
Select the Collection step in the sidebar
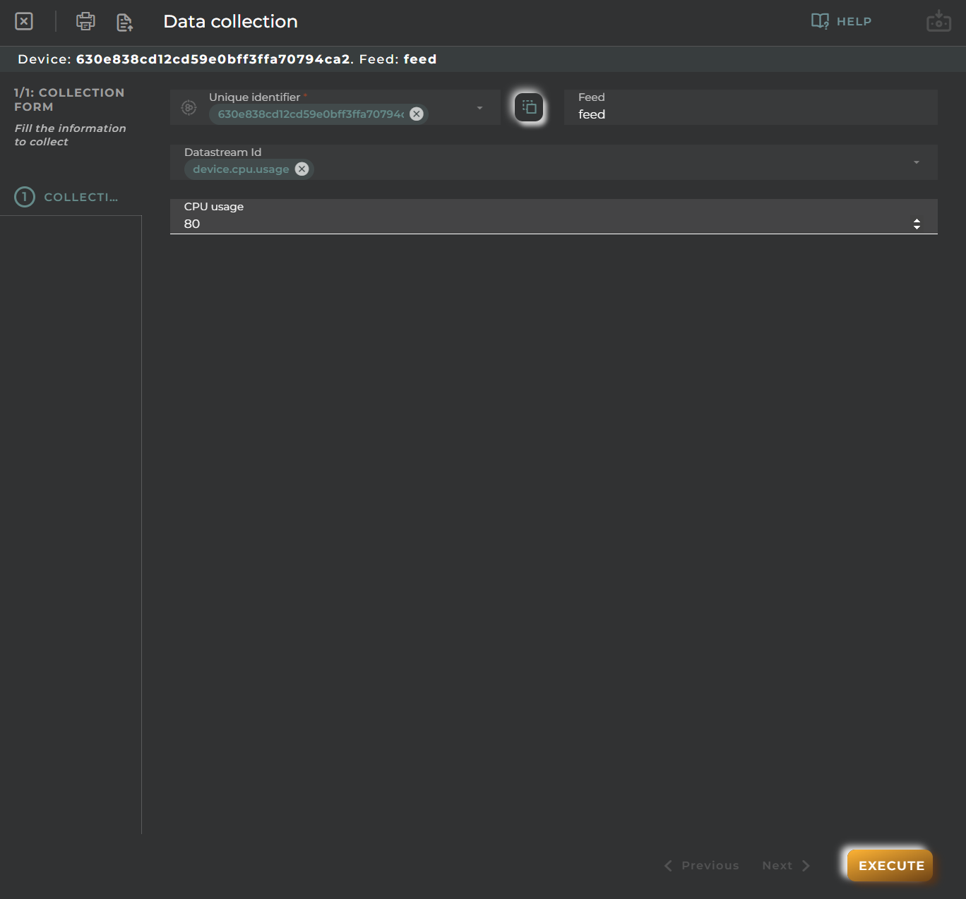(67, 197)
